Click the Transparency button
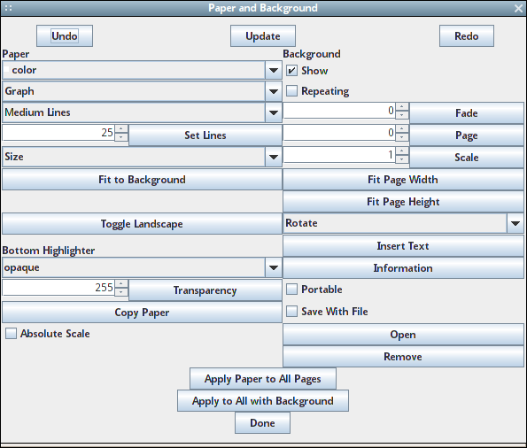Image resolution: width=527 pixels, height=448 pixels. [x=205, y=290]
